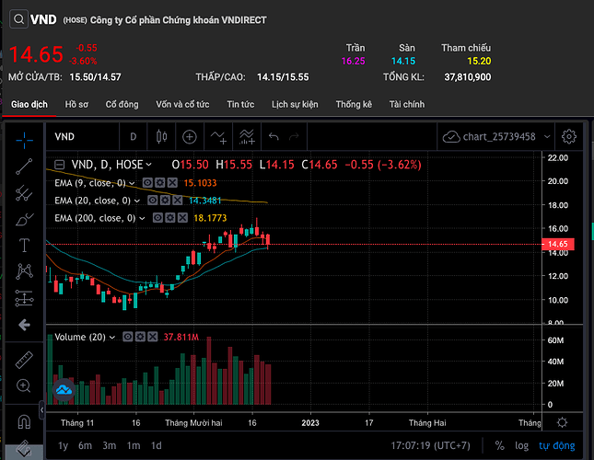The height and width of the screenshot is (460, 594).
Task: Open settings for EMA 200 indicator
Action: coord(170,218)
